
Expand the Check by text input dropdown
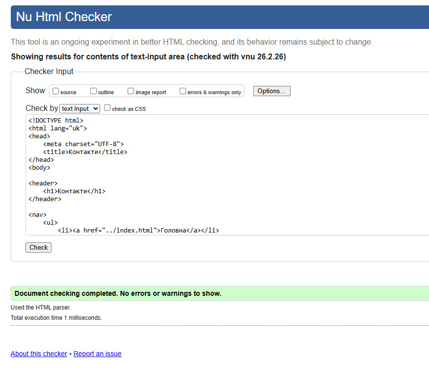click(x=80, y=109)
